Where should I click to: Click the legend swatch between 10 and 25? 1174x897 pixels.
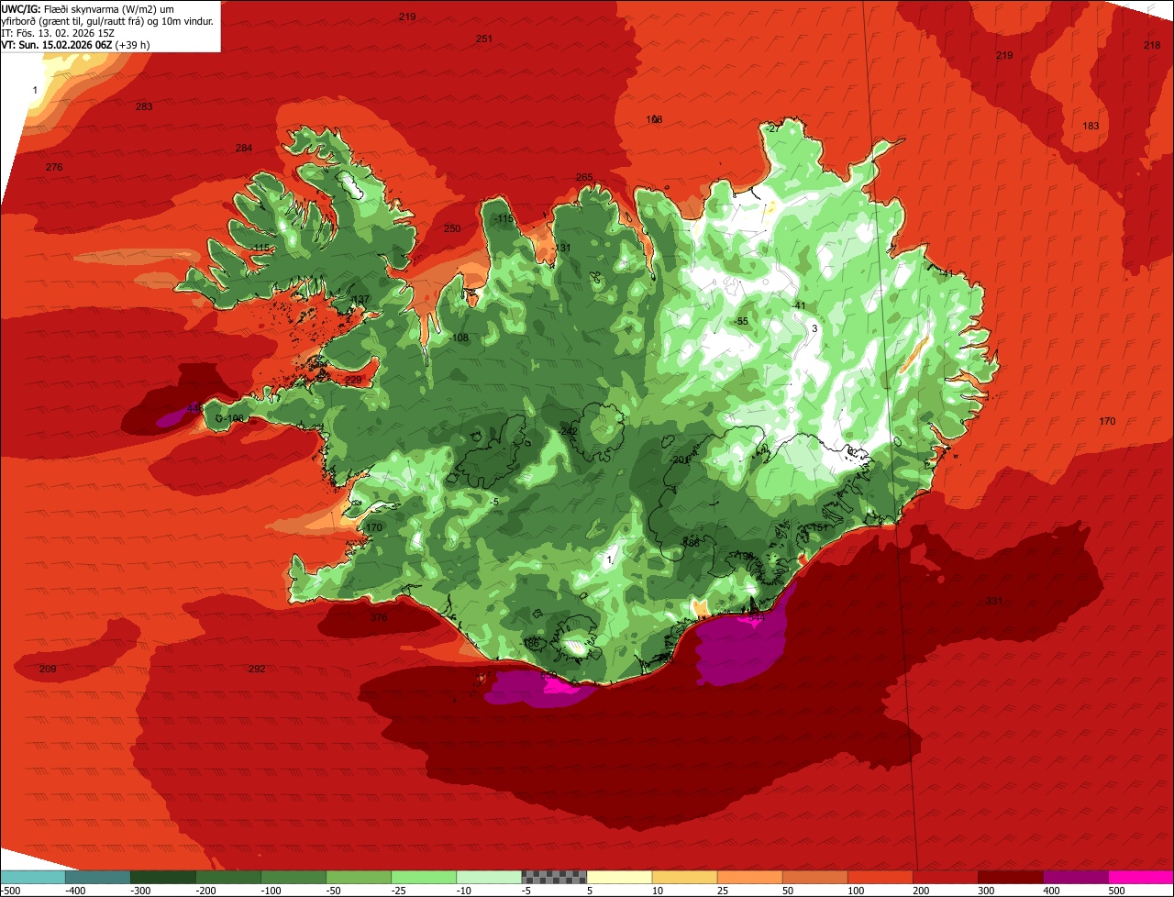click(x=683, y=877)
